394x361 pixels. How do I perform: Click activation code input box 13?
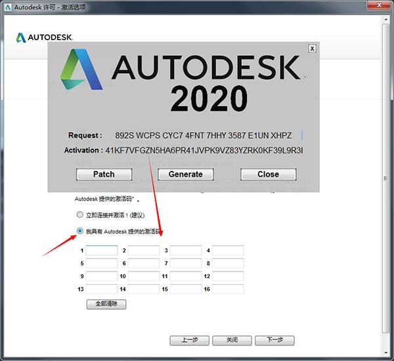(x=102, y=289)
